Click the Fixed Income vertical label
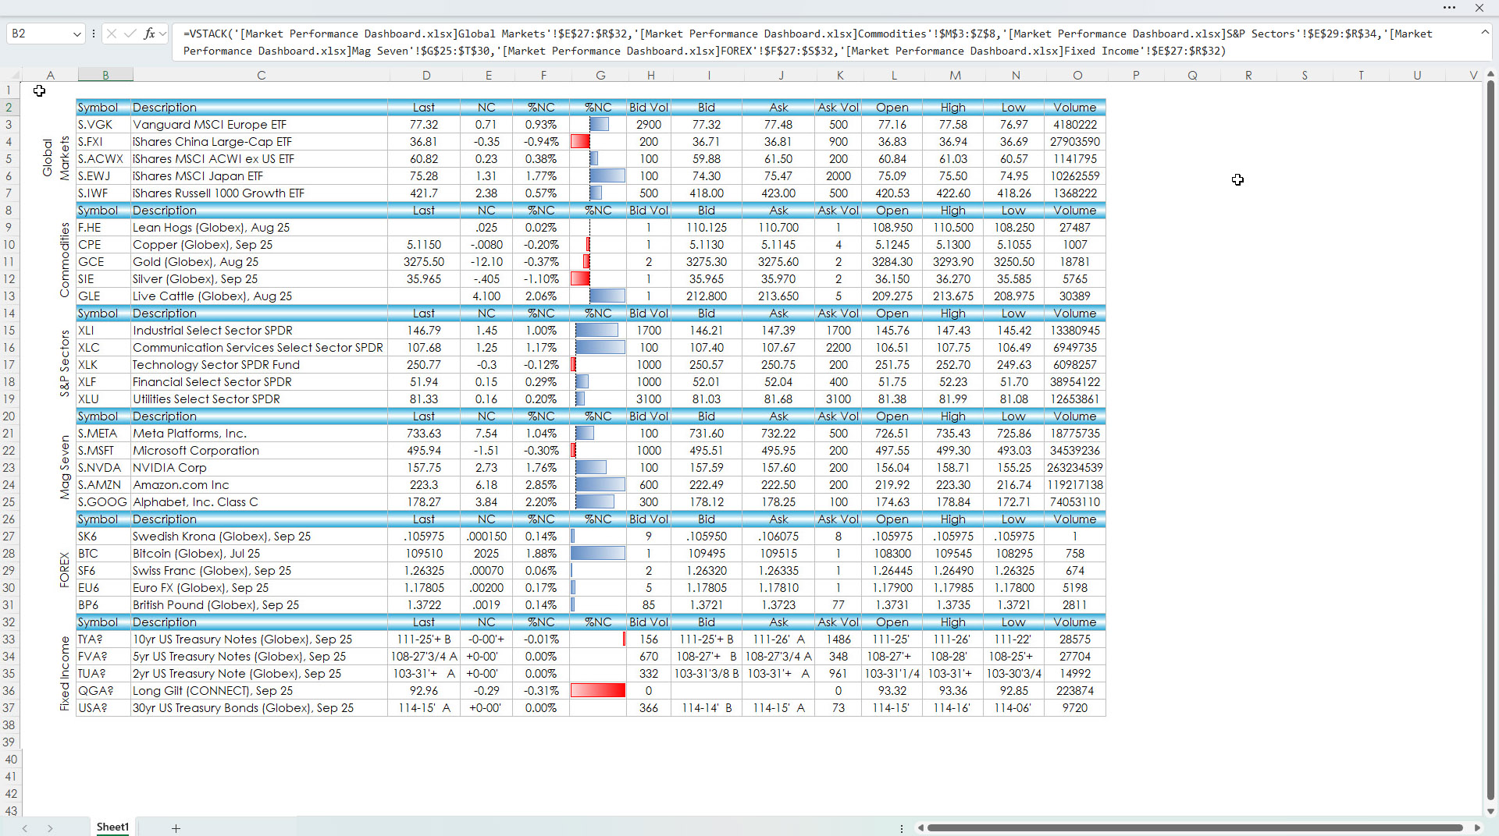Screen dimensions: 1499x836 65,674
